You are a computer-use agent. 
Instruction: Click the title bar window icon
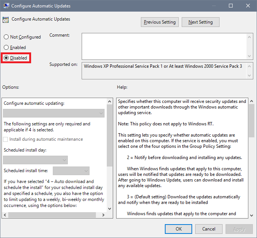pyautogui.click(x=6, y=6)
